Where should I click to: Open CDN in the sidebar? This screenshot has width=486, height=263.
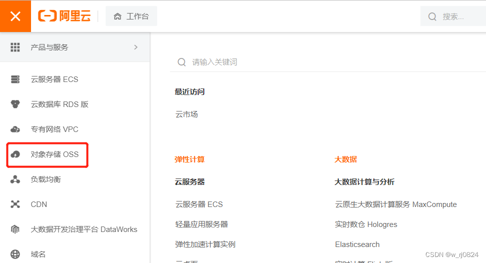(39, 204)
